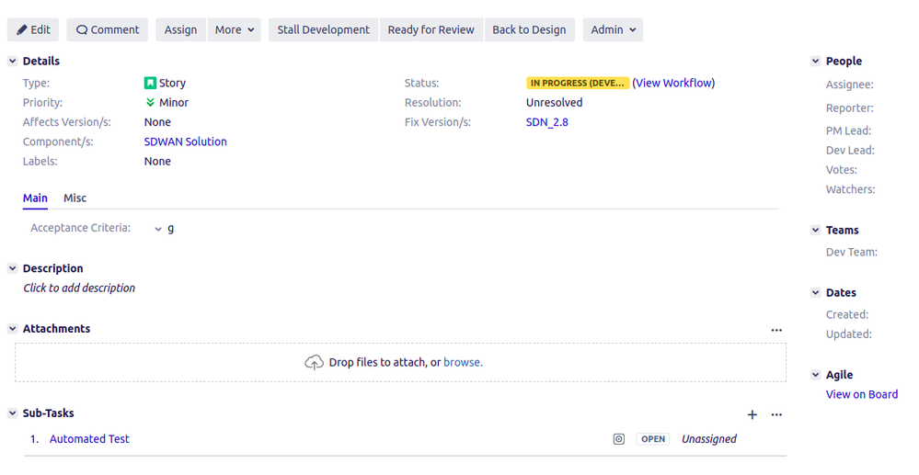Collapse the People section
Viewport: 919px width, 475px height.
[x=815, y=61]
